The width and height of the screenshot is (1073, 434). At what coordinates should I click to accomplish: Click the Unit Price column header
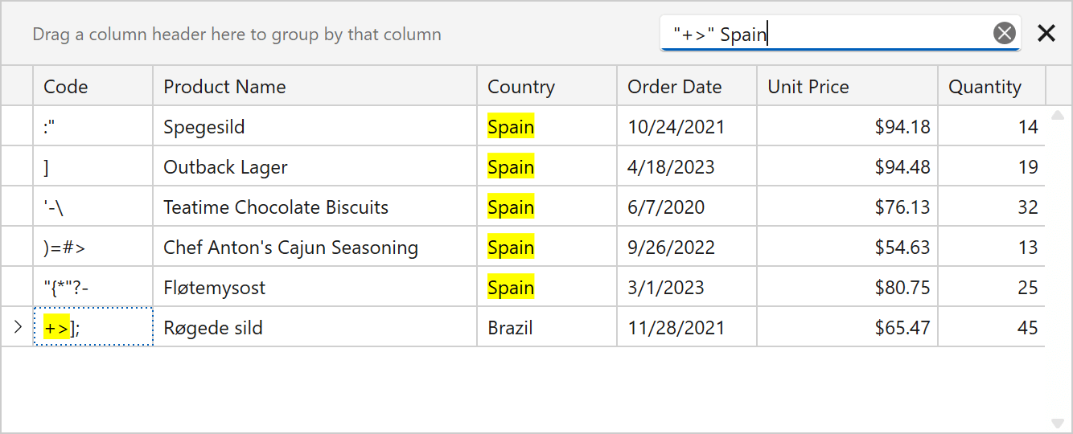(847, 87)
